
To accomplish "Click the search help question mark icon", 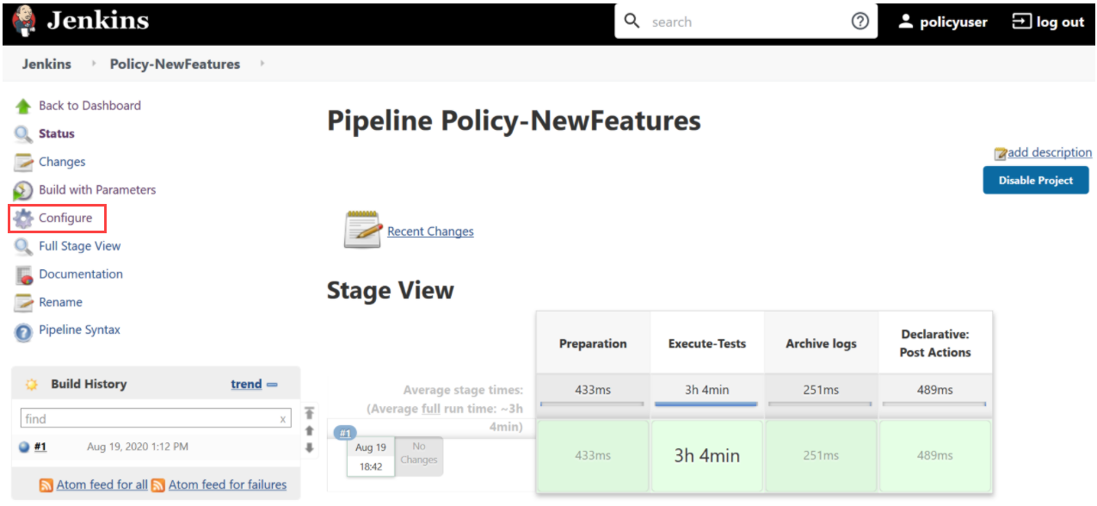I will (860, 22).
